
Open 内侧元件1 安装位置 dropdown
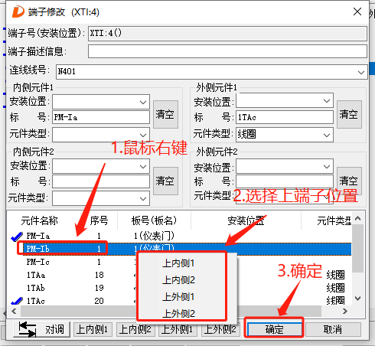(x=143, y=102)
